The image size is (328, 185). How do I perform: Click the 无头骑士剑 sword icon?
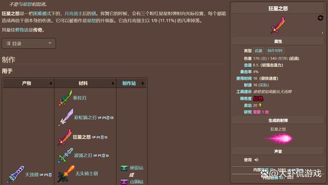(66, 174)
